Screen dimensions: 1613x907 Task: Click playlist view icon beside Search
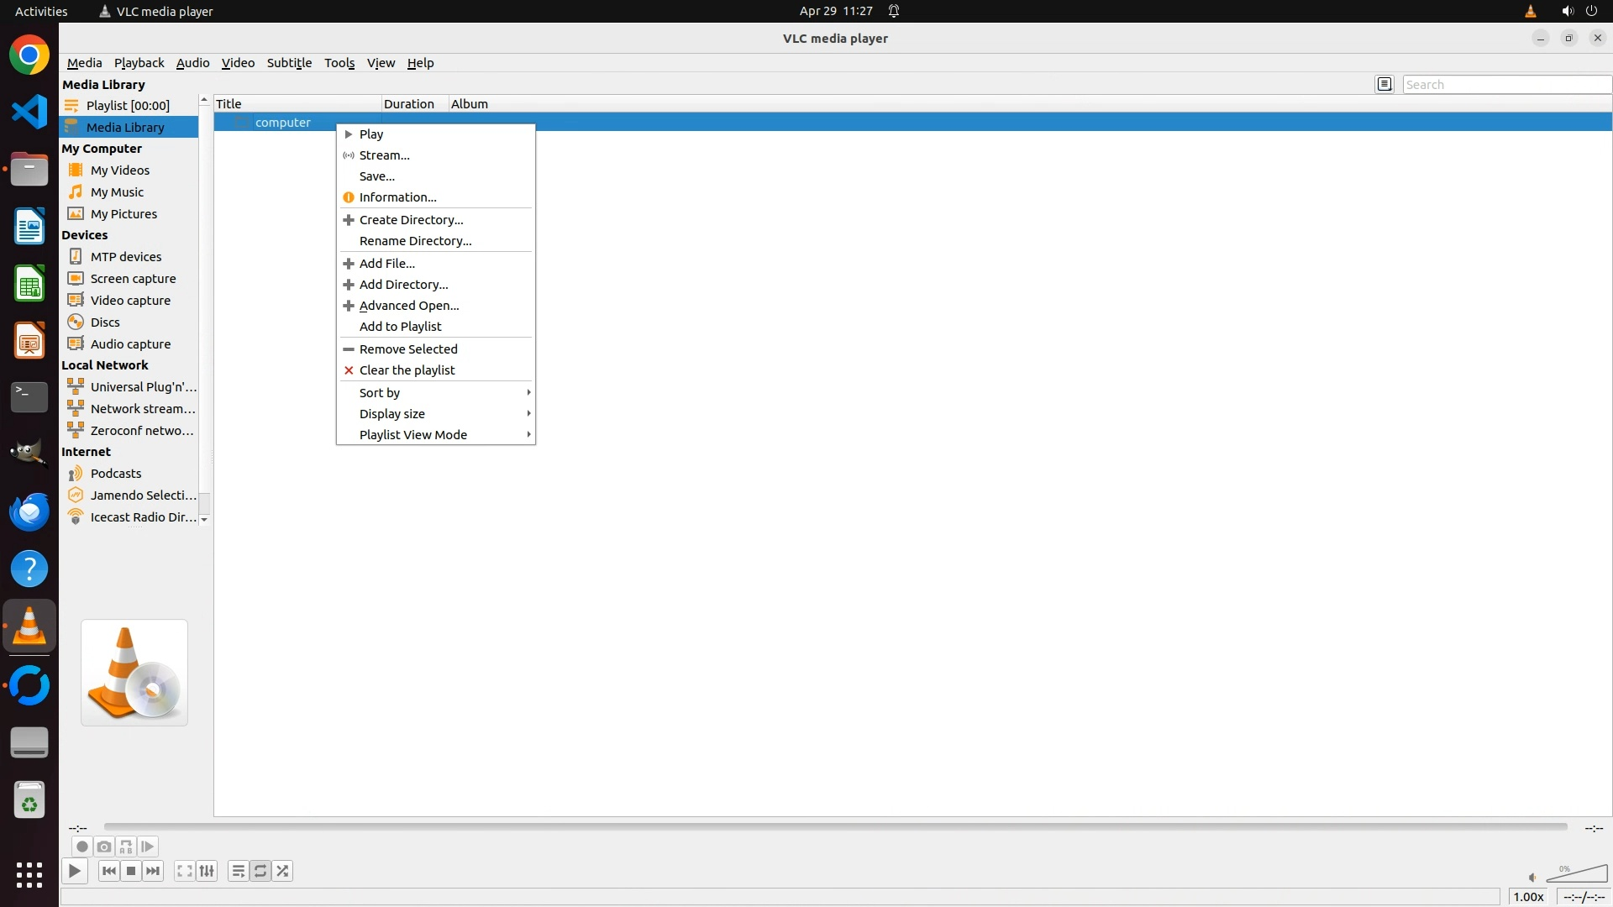[1384, 84]
